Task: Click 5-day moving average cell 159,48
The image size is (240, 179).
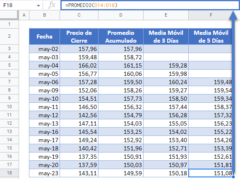Action: pyautogui.click(x=211, y=82)
